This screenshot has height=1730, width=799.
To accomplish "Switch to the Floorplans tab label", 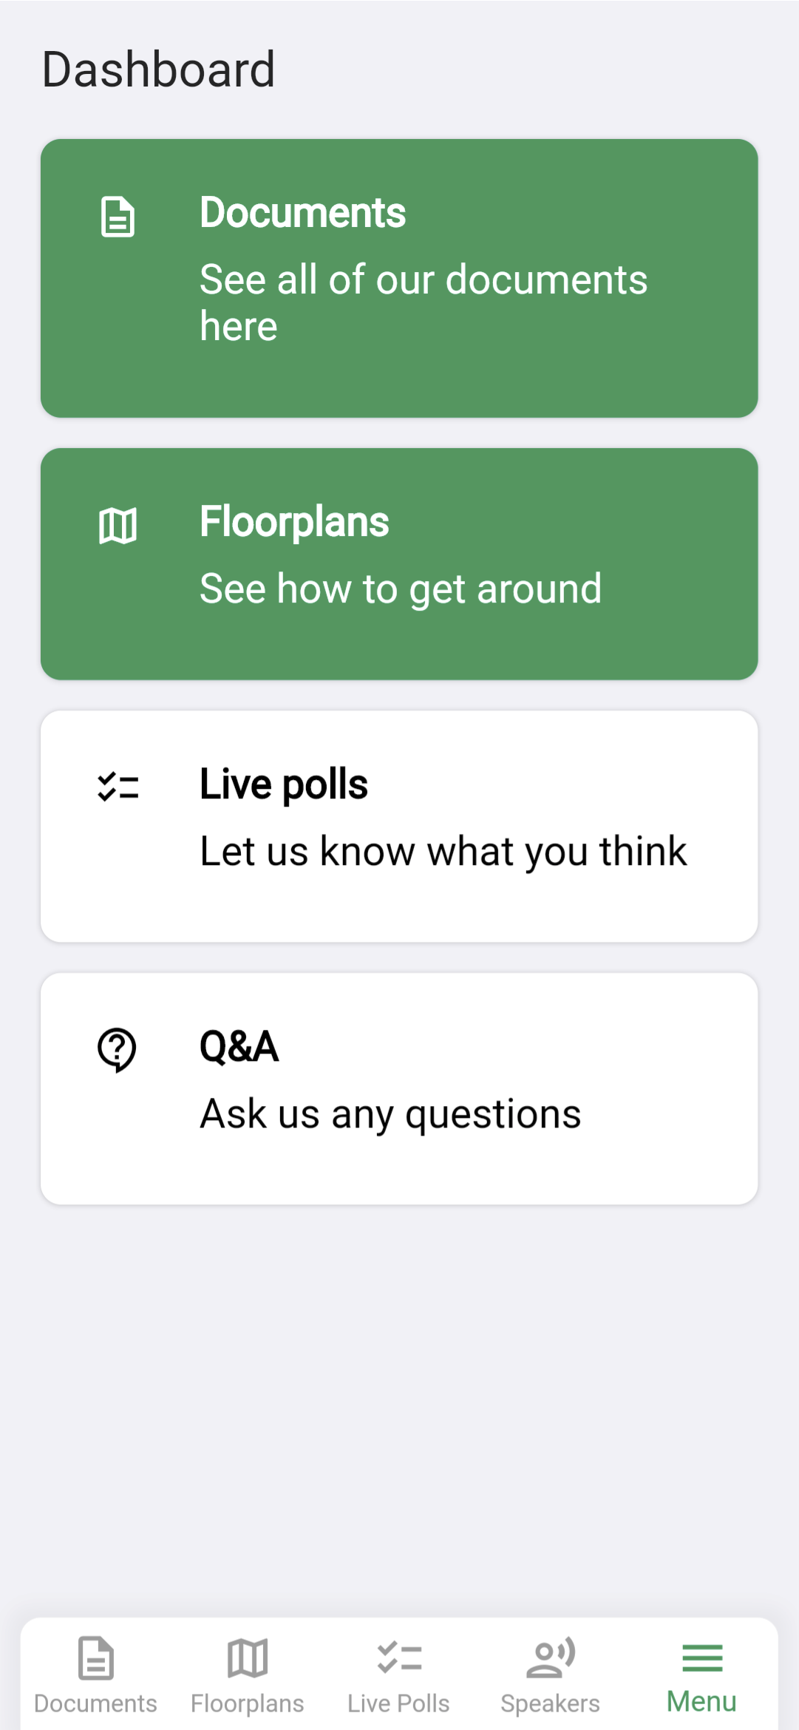I will click(247, 1703).
